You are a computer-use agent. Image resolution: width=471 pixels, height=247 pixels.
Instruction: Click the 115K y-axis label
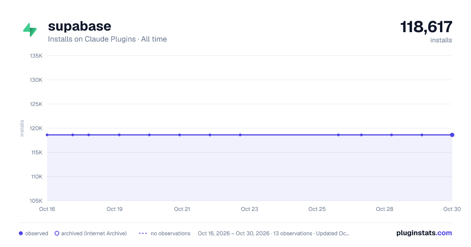pos(36,153)
